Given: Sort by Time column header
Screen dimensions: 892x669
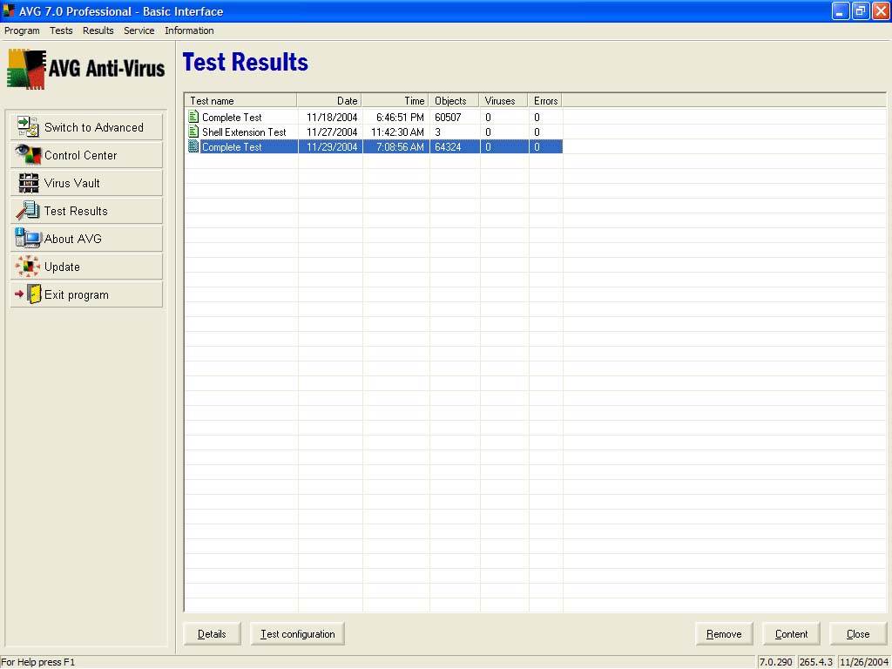Looking at the screenshot, I should pos(395,101).
